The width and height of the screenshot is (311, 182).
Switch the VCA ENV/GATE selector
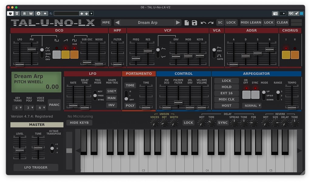point(214,53)
